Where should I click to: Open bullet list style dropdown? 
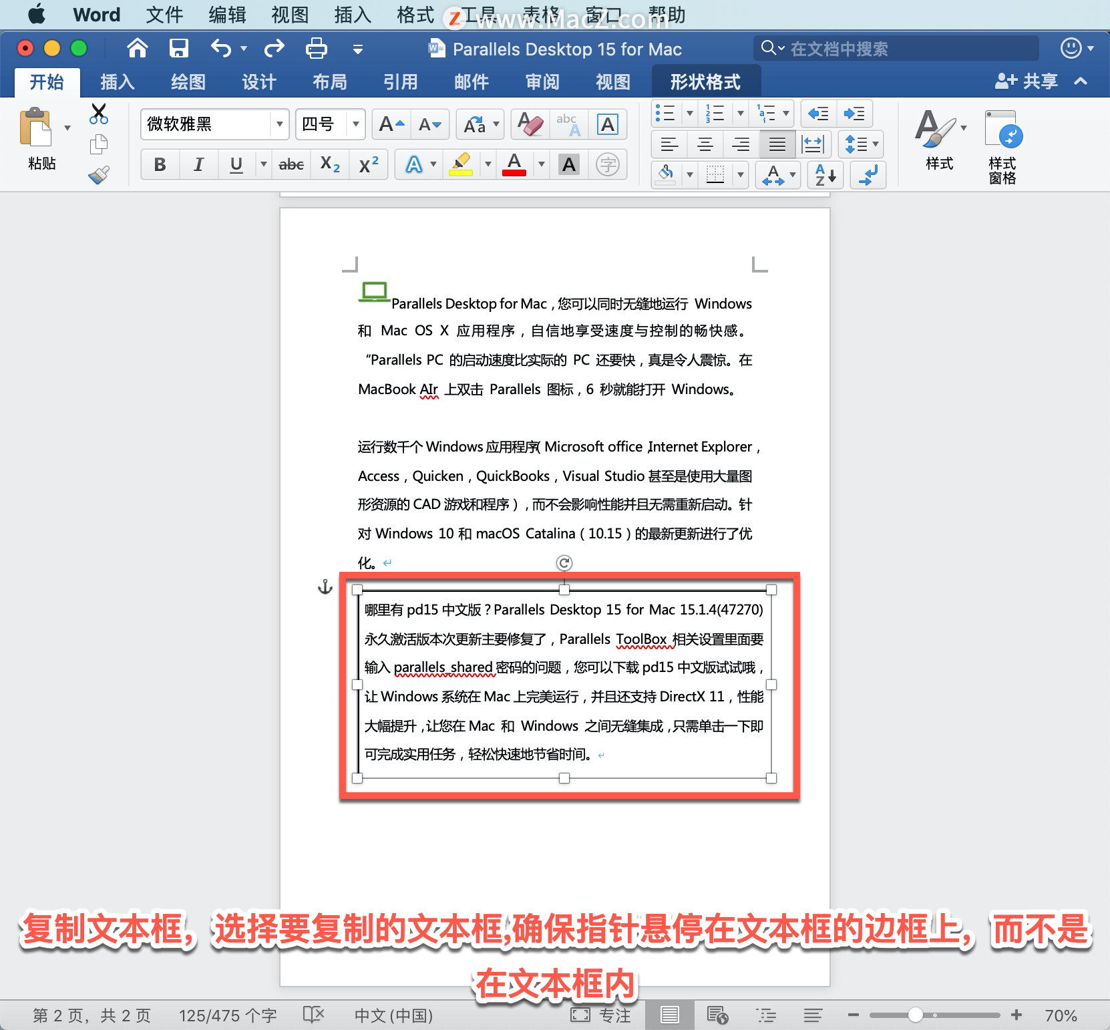[690, 114]
